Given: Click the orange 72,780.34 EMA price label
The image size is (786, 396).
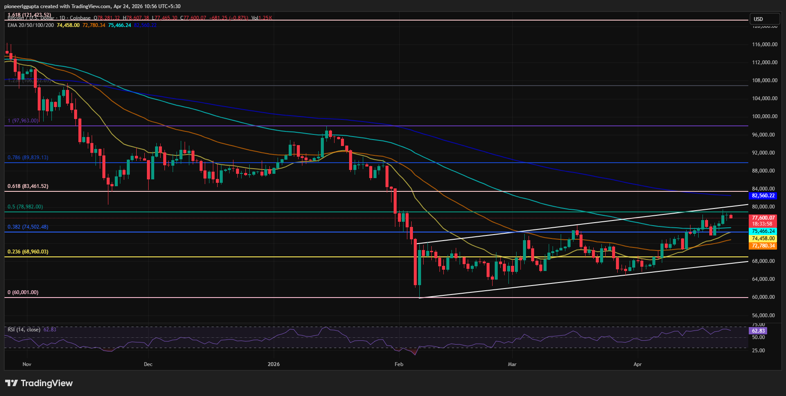Looking at the screenshot, I should pos(763,245).
